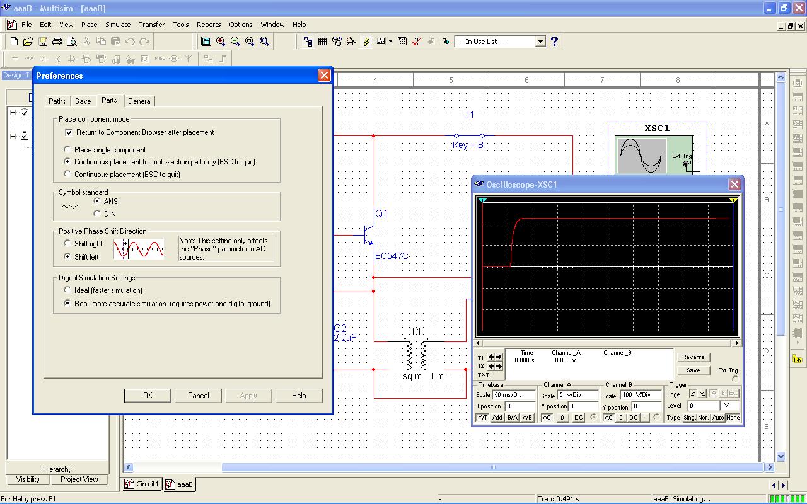Switch to the General preferences tab
The image size is (807, 504).
(139, 101)
